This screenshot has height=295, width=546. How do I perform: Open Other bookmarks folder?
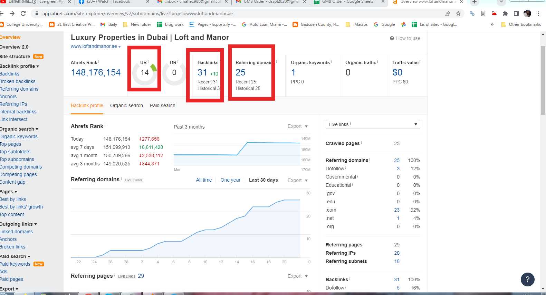pyautogui.click(x=521, y=24)
